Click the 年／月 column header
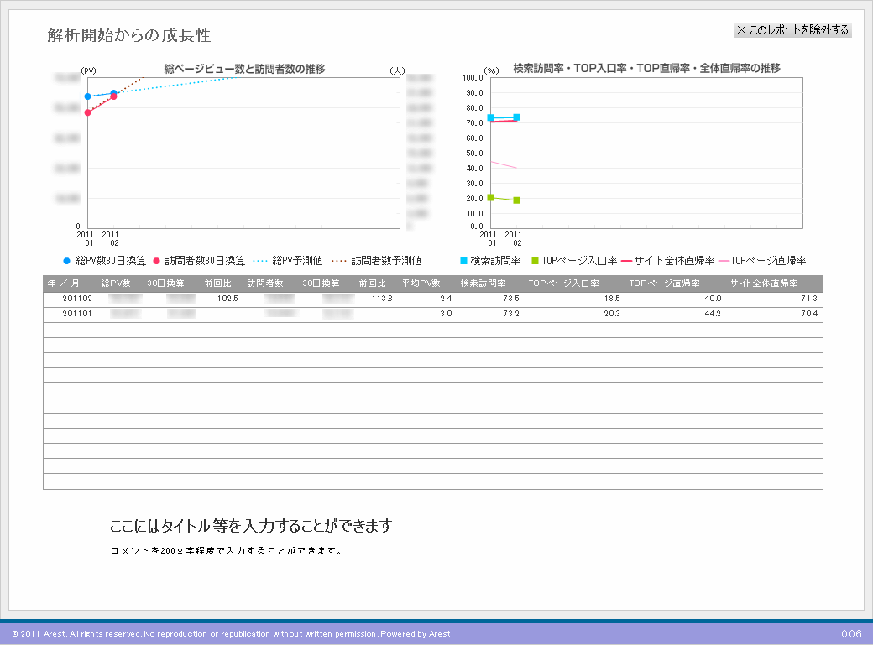 [x=64, y=283]
